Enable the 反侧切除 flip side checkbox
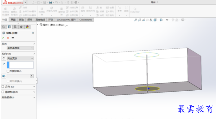The height and width of the screenshot is (119, 216). (x=8, y=71)
